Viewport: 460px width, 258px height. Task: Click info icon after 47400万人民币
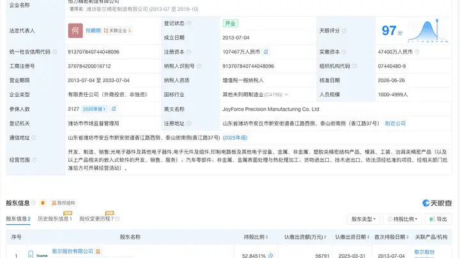(417, 52)
